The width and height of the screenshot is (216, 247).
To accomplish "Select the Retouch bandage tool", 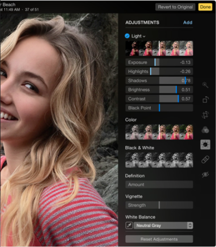I will (x=205, y=159).
